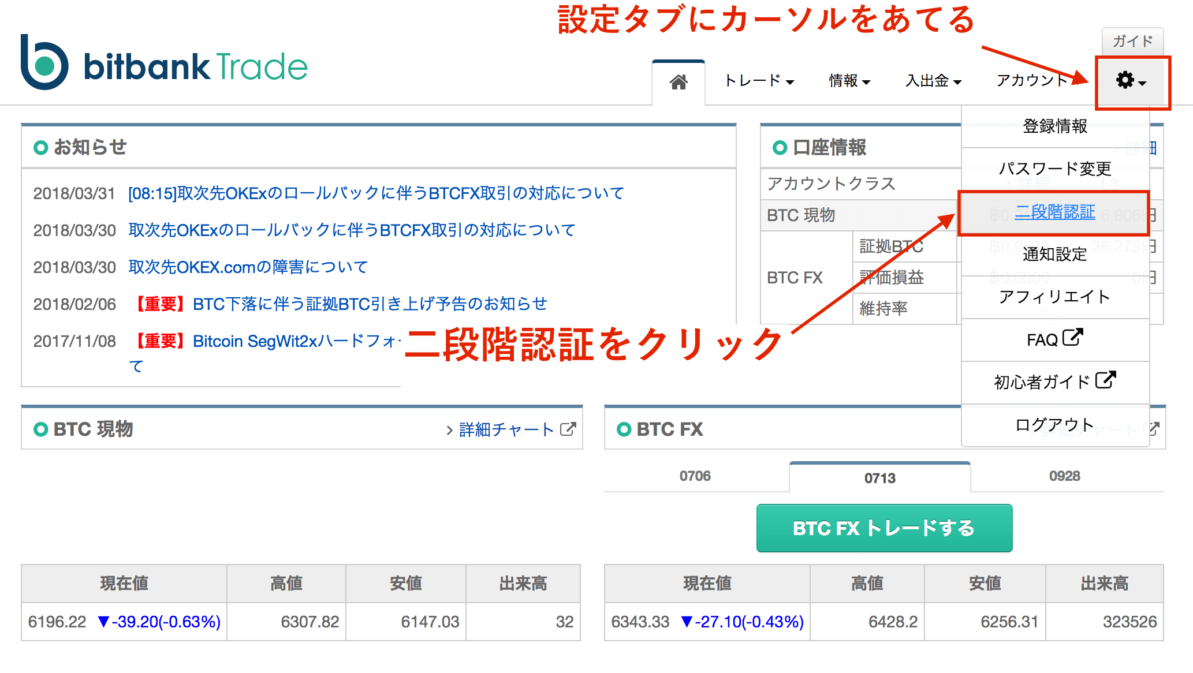
Task: Click BTC 現物 current price 6196.22
Action: (x=57, y=622)
